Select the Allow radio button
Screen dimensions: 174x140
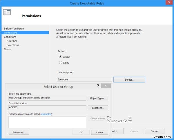[x=61, y=57]
